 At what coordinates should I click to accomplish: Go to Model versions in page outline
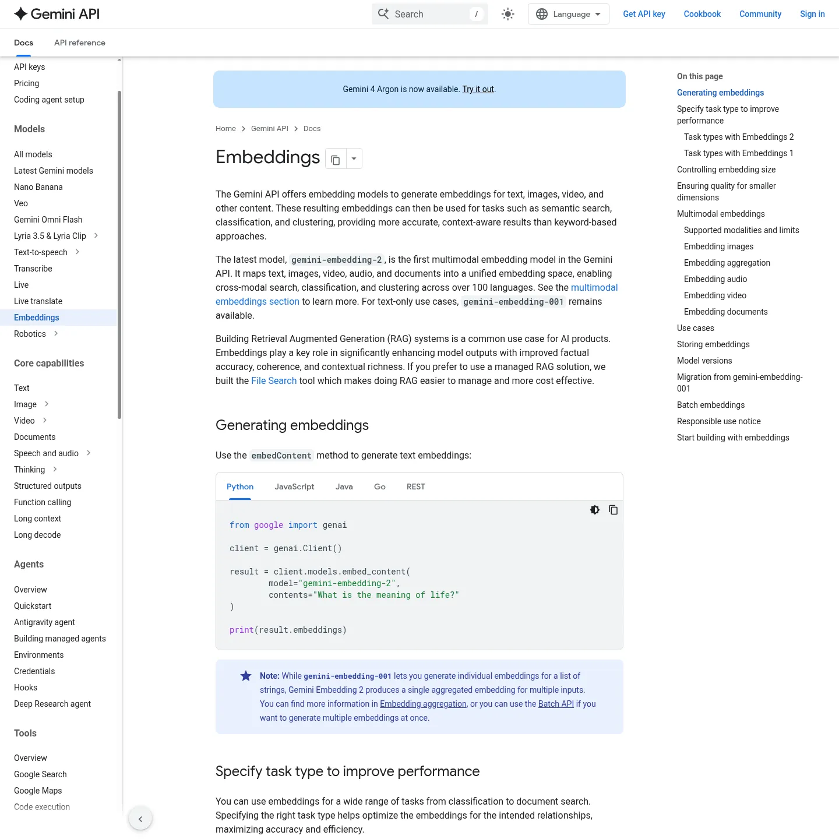tap(704, 361)
